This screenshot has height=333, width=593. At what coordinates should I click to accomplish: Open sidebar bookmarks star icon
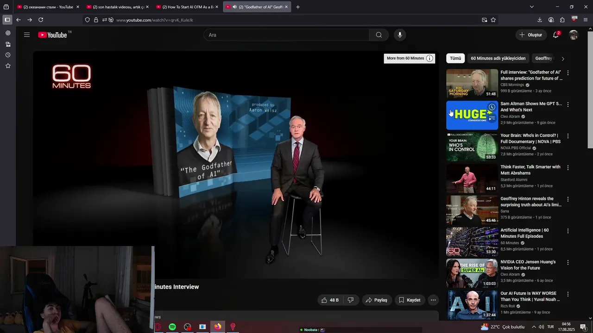point(8,66)
